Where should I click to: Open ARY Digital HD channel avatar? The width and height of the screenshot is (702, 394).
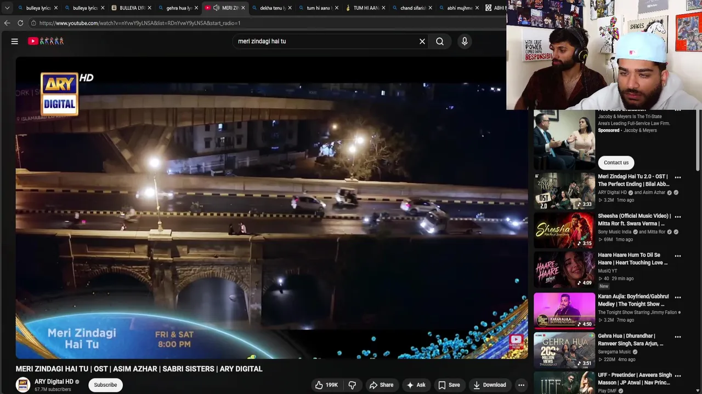tap(23, 385)
